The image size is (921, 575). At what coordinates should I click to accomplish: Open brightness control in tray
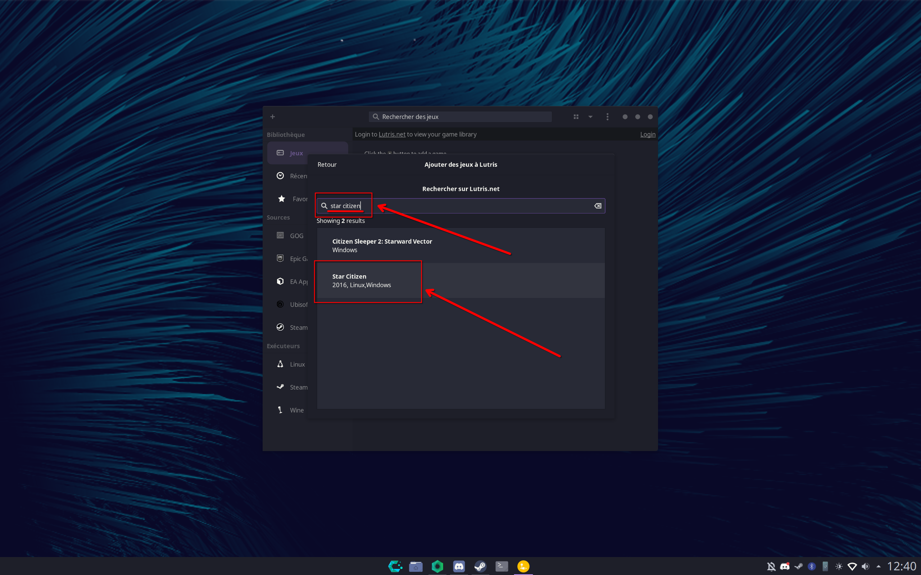[x=839, y=567]
